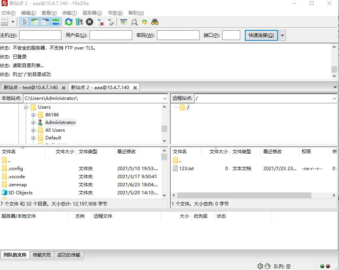Disconnect from the visible server
The height and width of the screenshot is (270, 339).
(100, 22)
